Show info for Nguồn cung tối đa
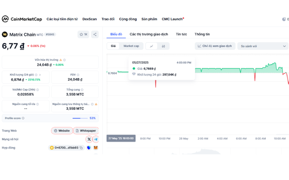 (x=38, y=104)
